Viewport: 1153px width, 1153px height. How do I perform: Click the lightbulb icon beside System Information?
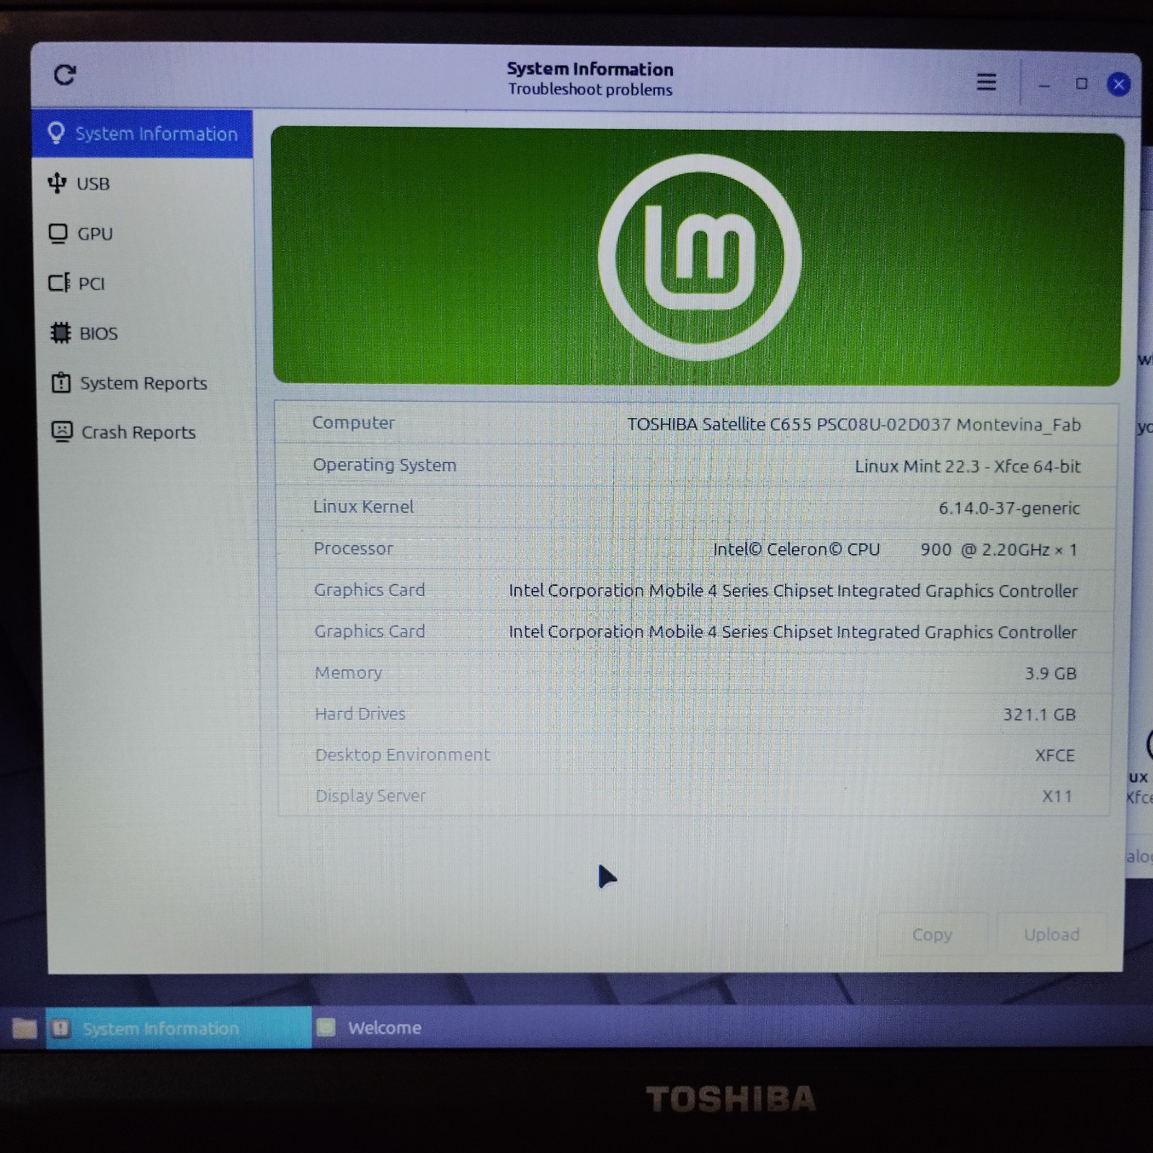pos(56,133)
